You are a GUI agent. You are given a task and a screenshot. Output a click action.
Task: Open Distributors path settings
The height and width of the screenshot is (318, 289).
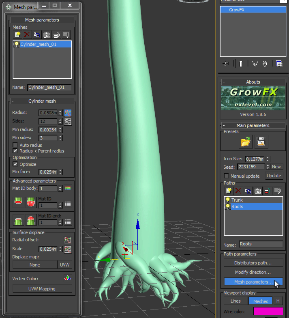click(x=253, y=263)
